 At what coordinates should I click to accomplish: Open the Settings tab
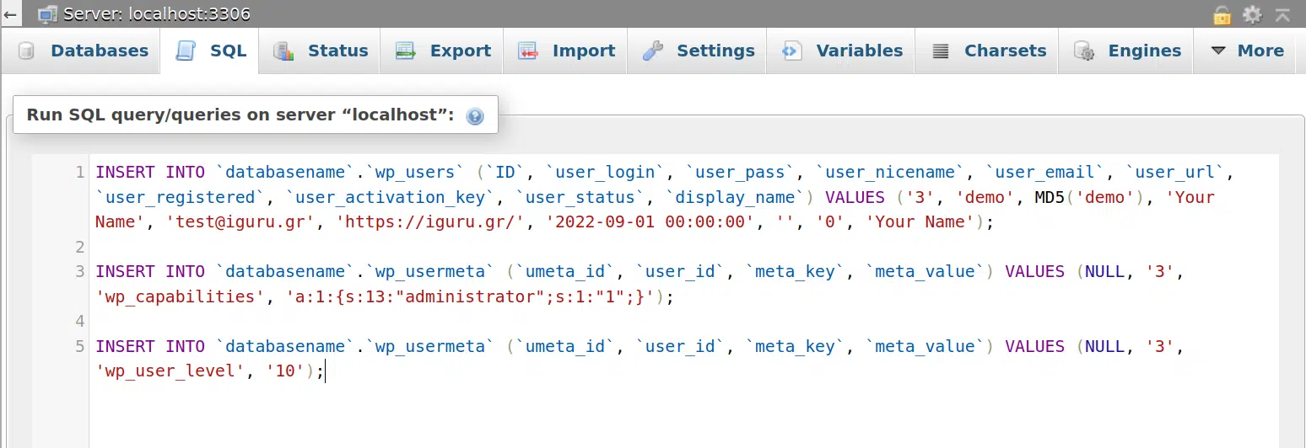coord(697,51)
